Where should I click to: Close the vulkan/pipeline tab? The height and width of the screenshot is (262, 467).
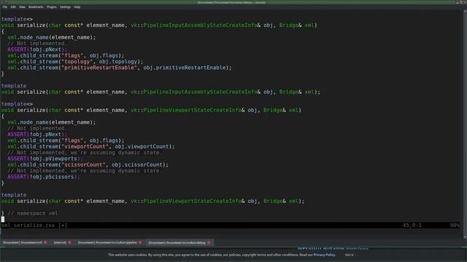click(140, 242)
